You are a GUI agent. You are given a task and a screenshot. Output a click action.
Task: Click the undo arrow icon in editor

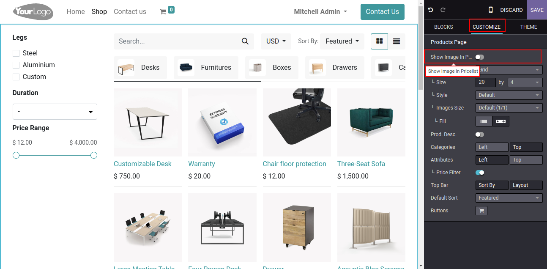[x=431, y=10]
